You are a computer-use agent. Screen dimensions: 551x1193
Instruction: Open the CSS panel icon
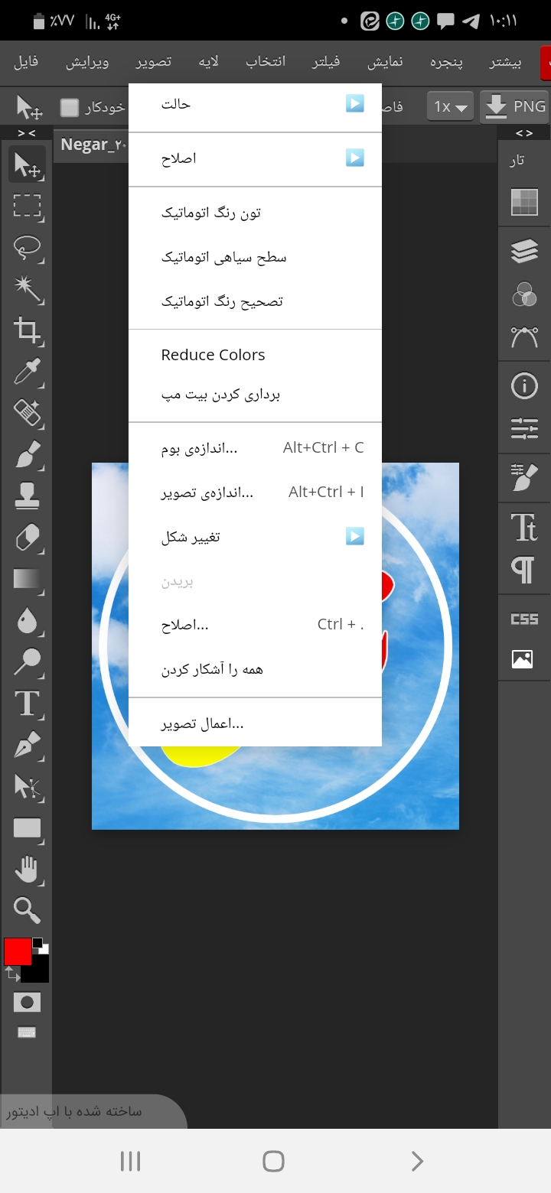tap(524, 619)
